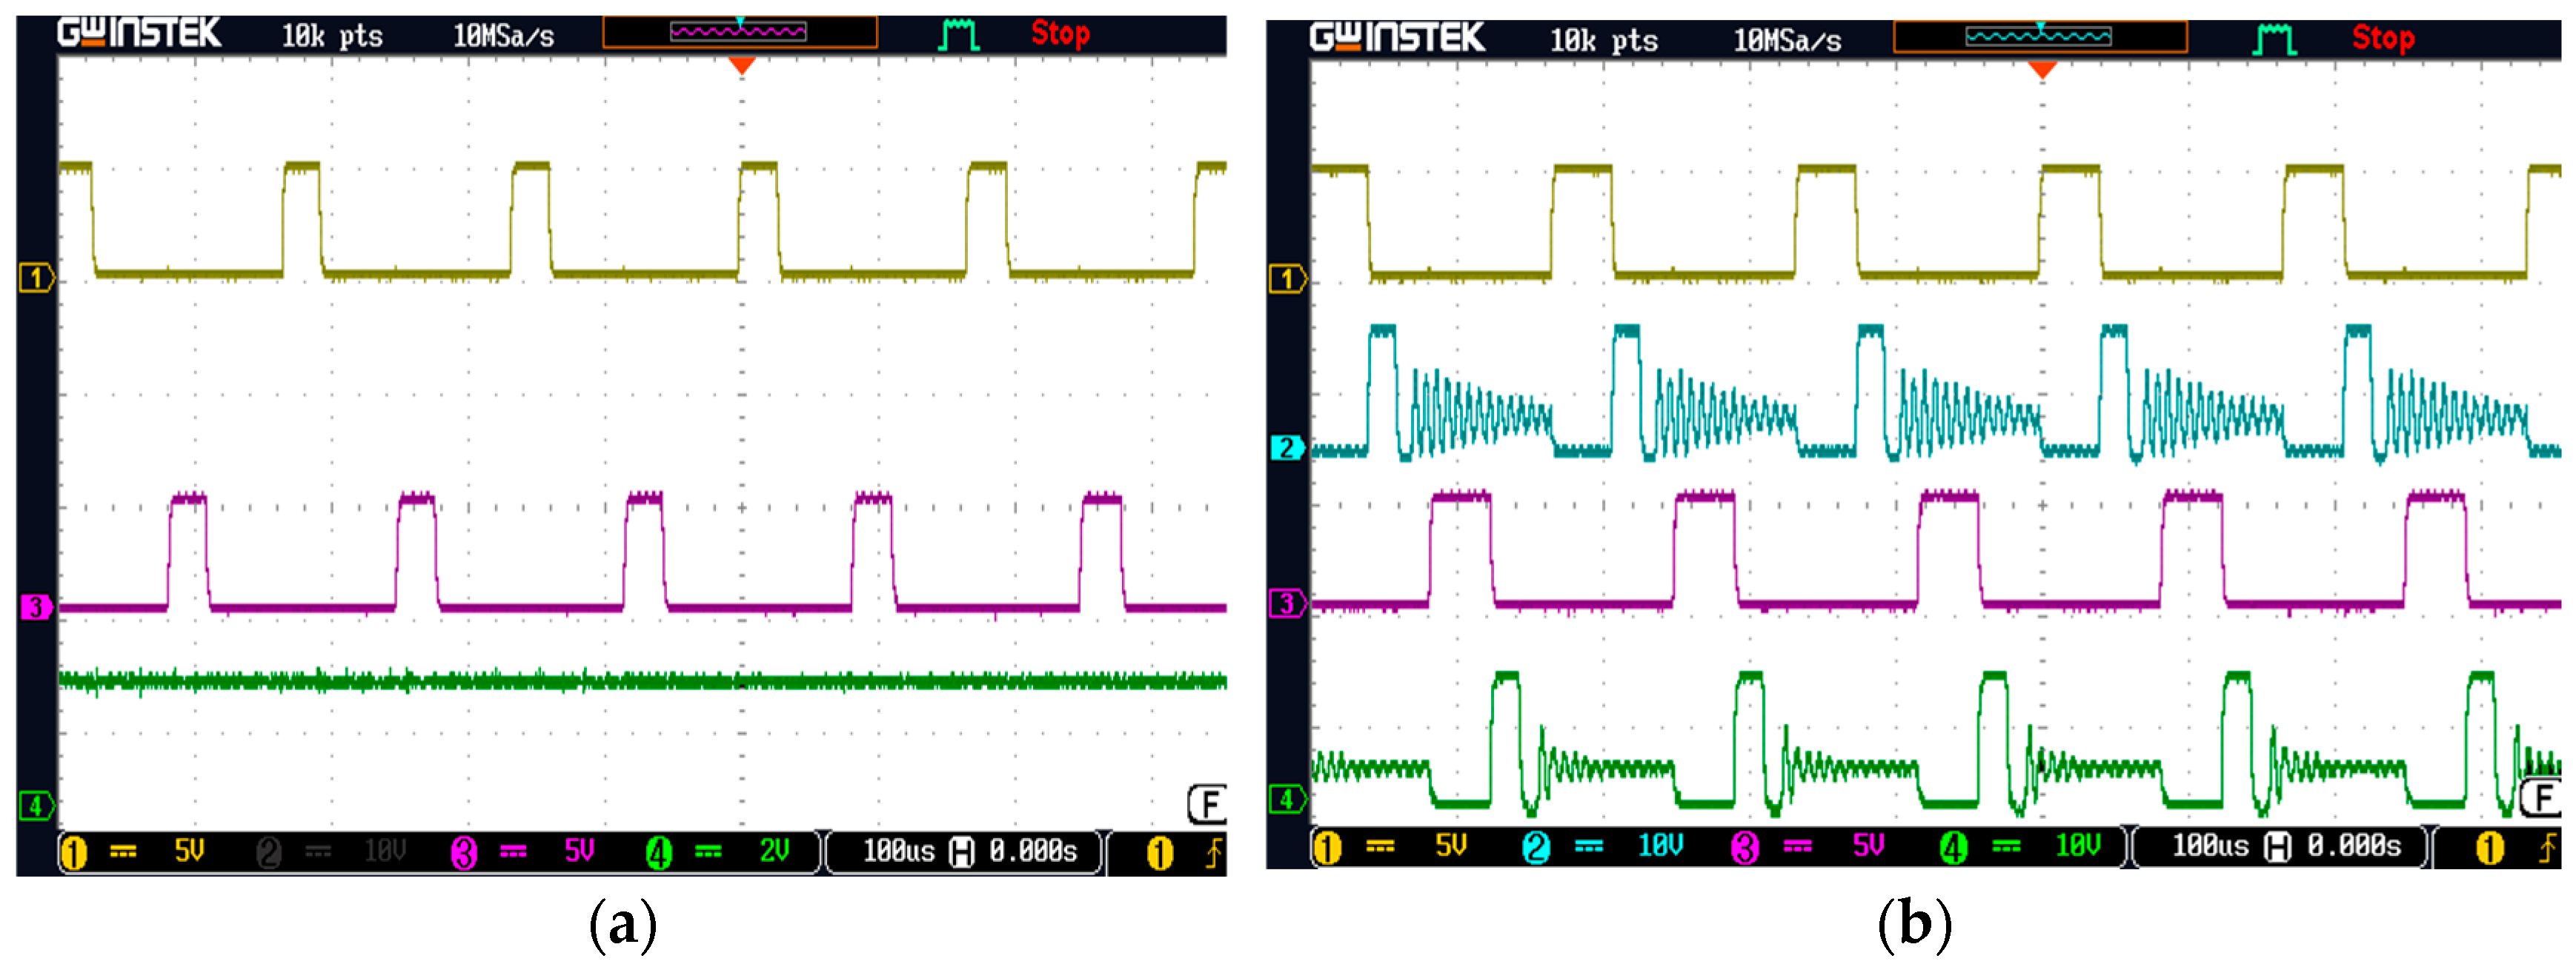
Task: Click channel 1 ground marker in left scope
Action: pos(36,278)
